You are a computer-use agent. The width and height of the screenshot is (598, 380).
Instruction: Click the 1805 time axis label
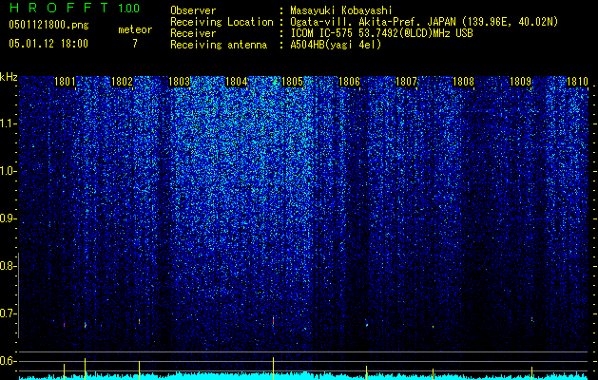point(292,82)
